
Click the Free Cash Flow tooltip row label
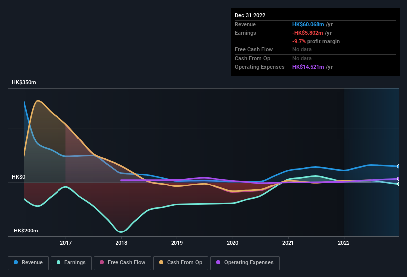[x=254, y=49]
